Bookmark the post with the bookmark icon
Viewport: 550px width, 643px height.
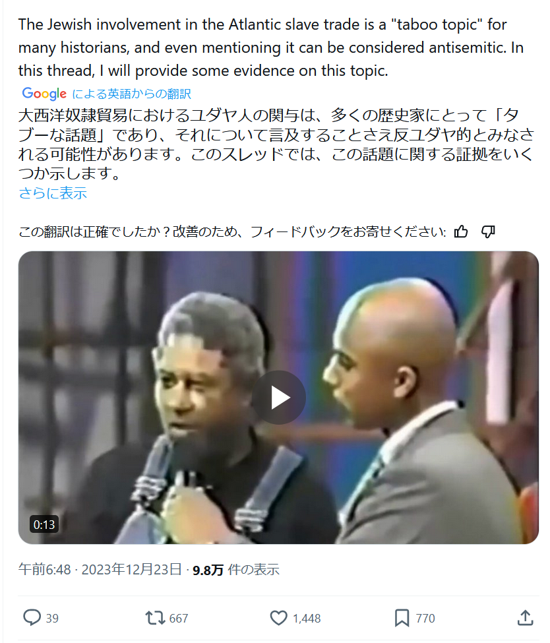tap(402, 617)
